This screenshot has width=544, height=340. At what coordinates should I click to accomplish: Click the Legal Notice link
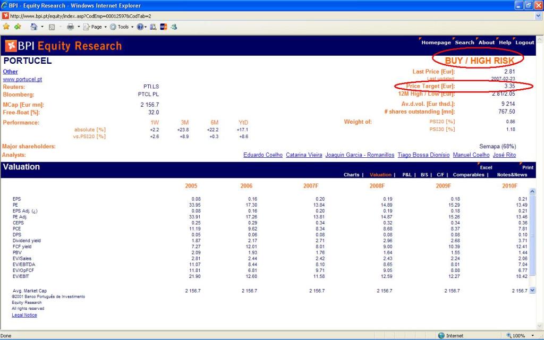pyautogui.click(x=24, y=315)
